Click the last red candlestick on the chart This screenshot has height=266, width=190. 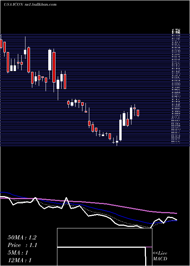(138, 113)
